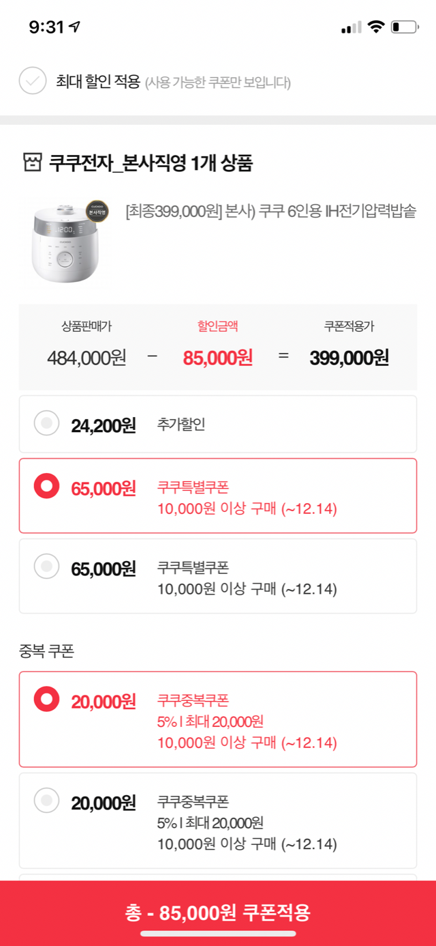The width and height of the screenshot is (436, 946).
Task: Tap the location arrow in status bar
Action: (x=75, y=27)
